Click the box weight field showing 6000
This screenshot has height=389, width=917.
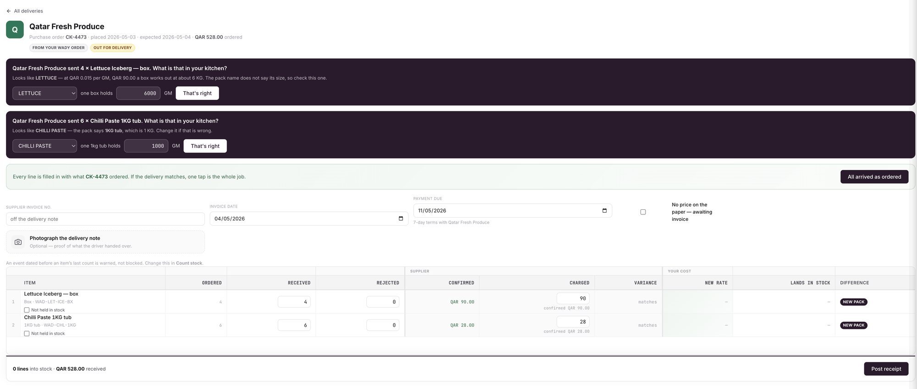tap(138, 93)
